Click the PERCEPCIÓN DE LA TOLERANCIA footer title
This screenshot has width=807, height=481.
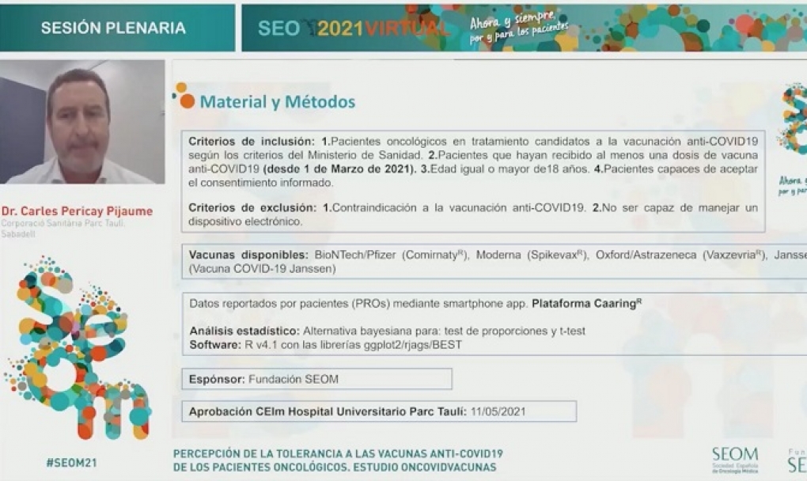tap(338, 454)
